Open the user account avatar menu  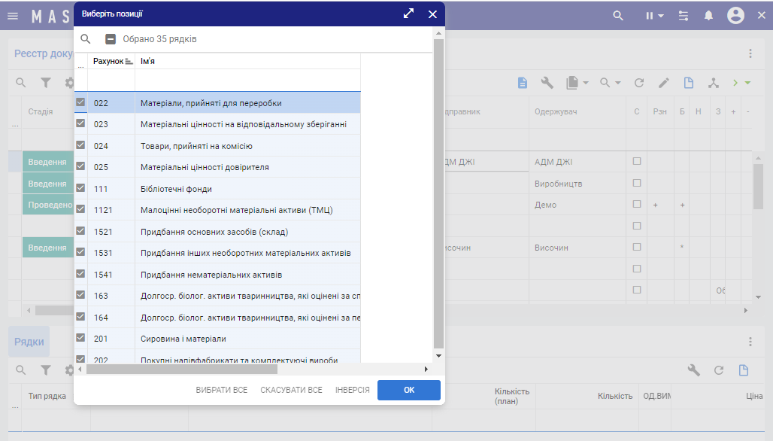coord(735,15)
